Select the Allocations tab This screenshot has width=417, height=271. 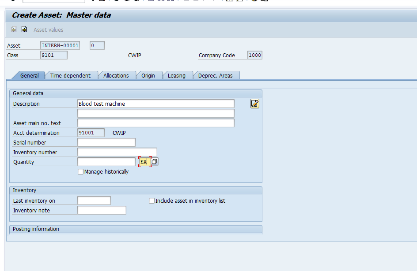pyautogui.click(x=116, y=76)
